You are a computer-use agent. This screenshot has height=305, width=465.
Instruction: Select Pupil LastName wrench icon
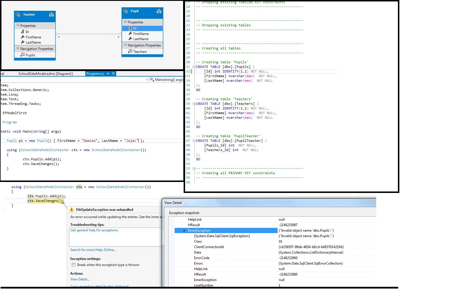[x=130, y=39]
